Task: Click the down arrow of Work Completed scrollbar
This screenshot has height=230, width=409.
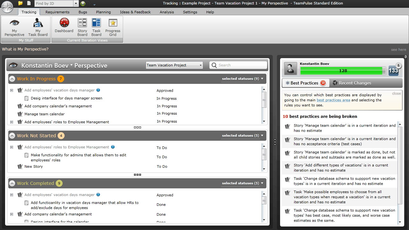Action: 264,220
